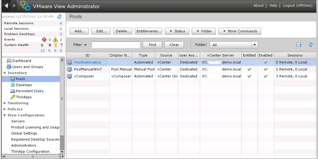
Task: Click the Desktops icon in the sidebar
Action: 13,85
